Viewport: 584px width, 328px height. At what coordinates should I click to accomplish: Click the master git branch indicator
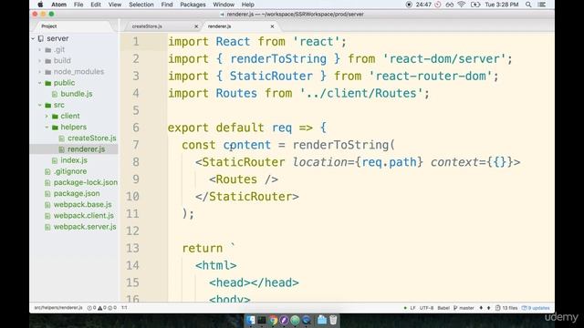(x=464, y=308)
